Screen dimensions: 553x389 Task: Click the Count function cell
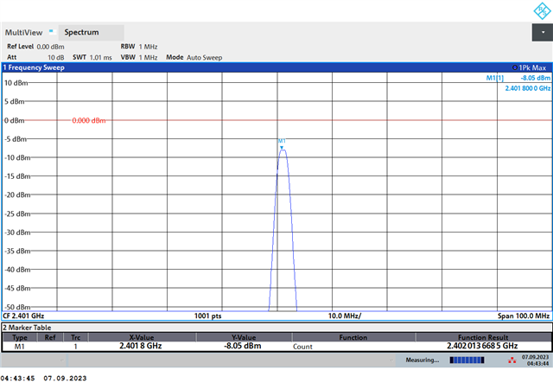[302, 347]
